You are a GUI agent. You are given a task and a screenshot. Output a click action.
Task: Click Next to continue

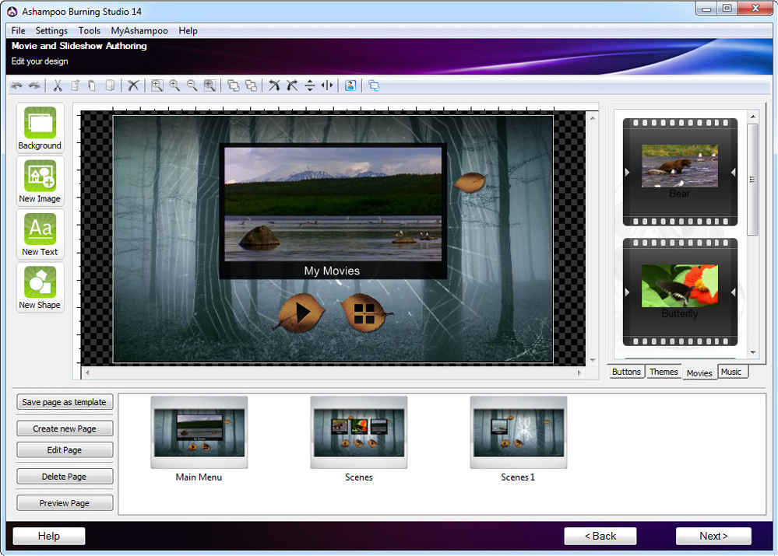point(713,536)
